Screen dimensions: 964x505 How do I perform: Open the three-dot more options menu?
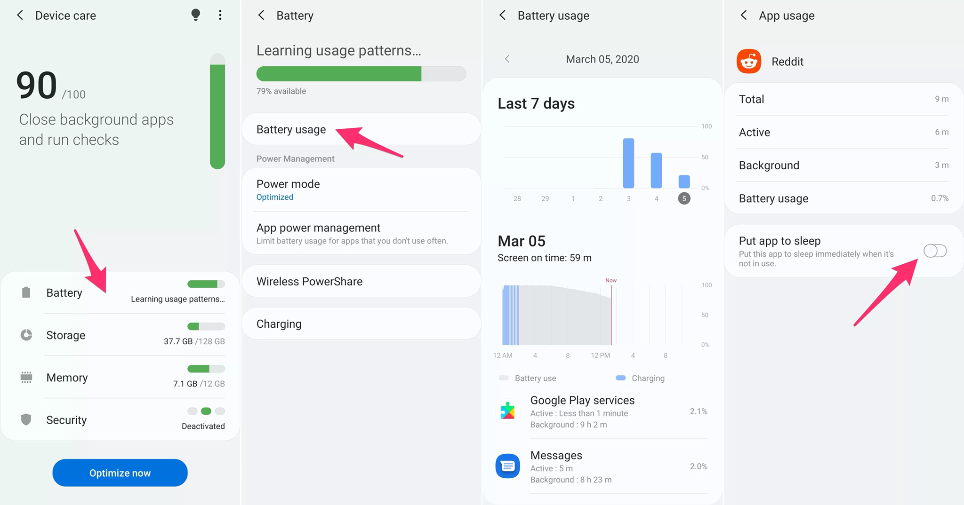coord(220,15)
